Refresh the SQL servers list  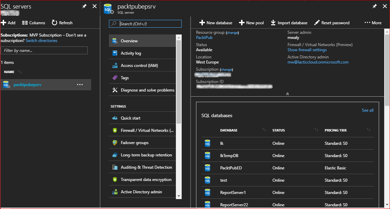pyautogui.click(x=62, y=23)
